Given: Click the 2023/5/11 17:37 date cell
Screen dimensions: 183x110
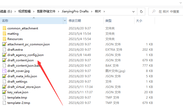Looking at the screenshot, I should pyautogui.click(x=81, y=92).
